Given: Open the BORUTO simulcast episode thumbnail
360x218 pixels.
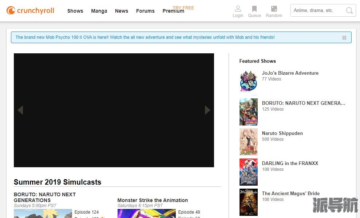Looking at the screenshot, I should (43, 213).
